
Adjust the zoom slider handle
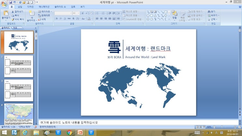[x=222, y=127]
